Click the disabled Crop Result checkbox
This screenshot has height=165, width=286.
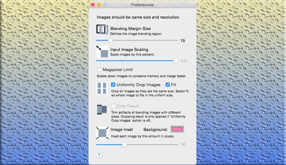tap(113, 106)
